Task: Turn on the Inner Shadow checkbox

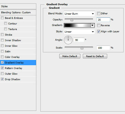Action: point(2,40)
